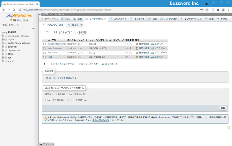Image resolution: width=232 pixels, height=146 pixels.
Task: Expand the sys database node
Action: 3,57
